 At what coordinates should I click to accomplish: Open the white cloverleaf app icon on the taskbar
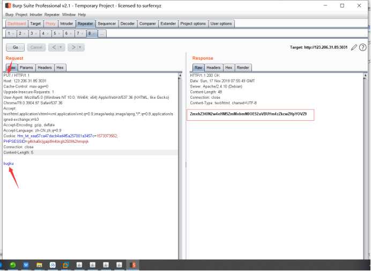[x=53, y=265]
